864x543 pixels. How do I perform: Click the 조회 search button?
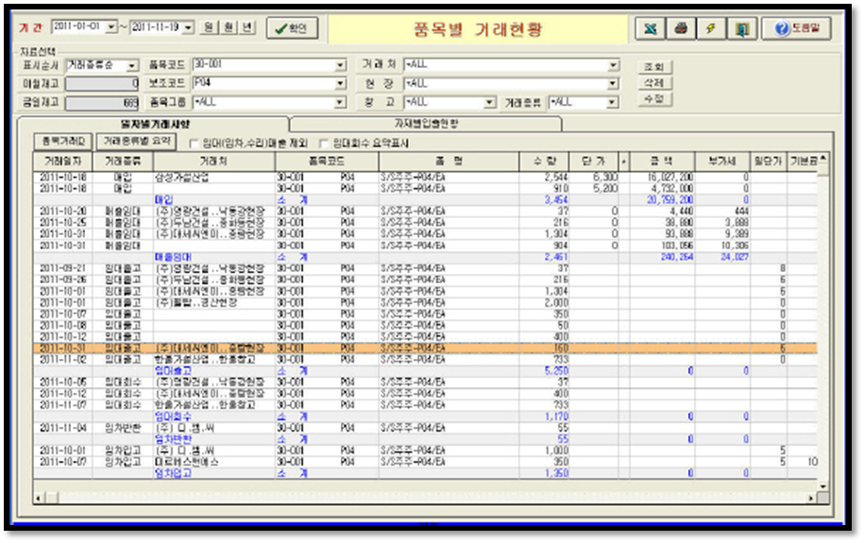(x=654, y=67)
